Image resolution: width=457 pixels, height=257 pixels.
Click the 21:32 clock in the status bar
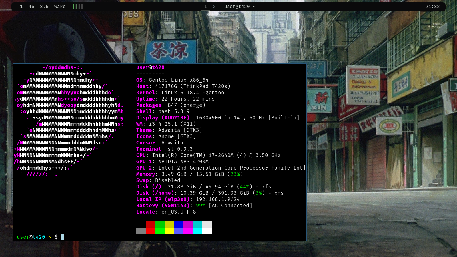pos(432,7)
